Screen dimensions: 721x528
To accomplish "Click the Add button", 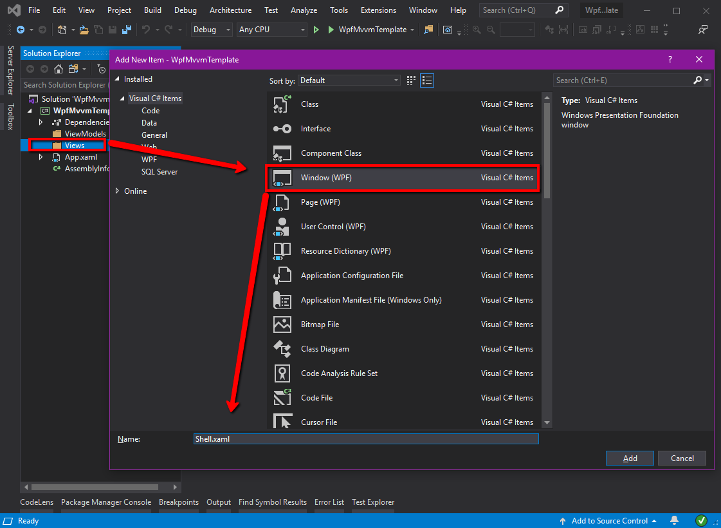I will point(630,458).
